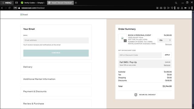Reload the checkout page

coord(9,8)
